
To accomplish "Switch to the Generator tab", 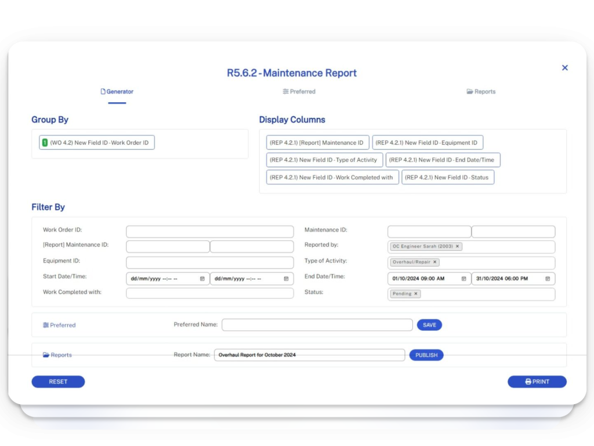I will pos(117,92).
